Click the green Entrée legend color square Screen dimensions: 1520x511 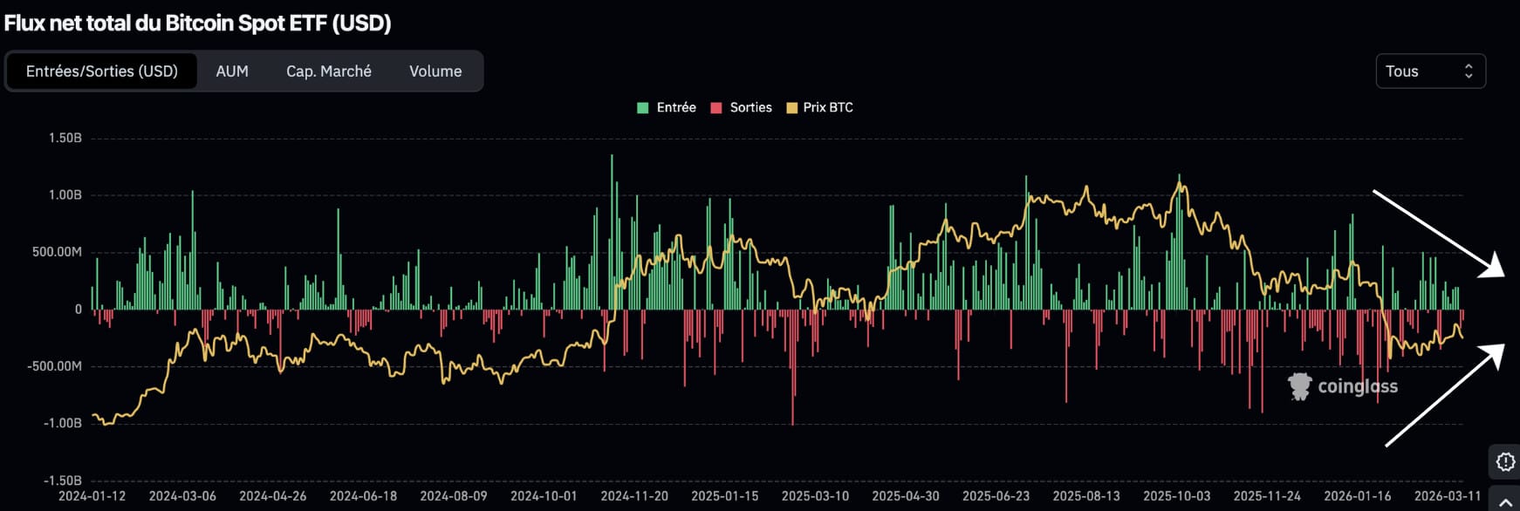tap(643, 108)
